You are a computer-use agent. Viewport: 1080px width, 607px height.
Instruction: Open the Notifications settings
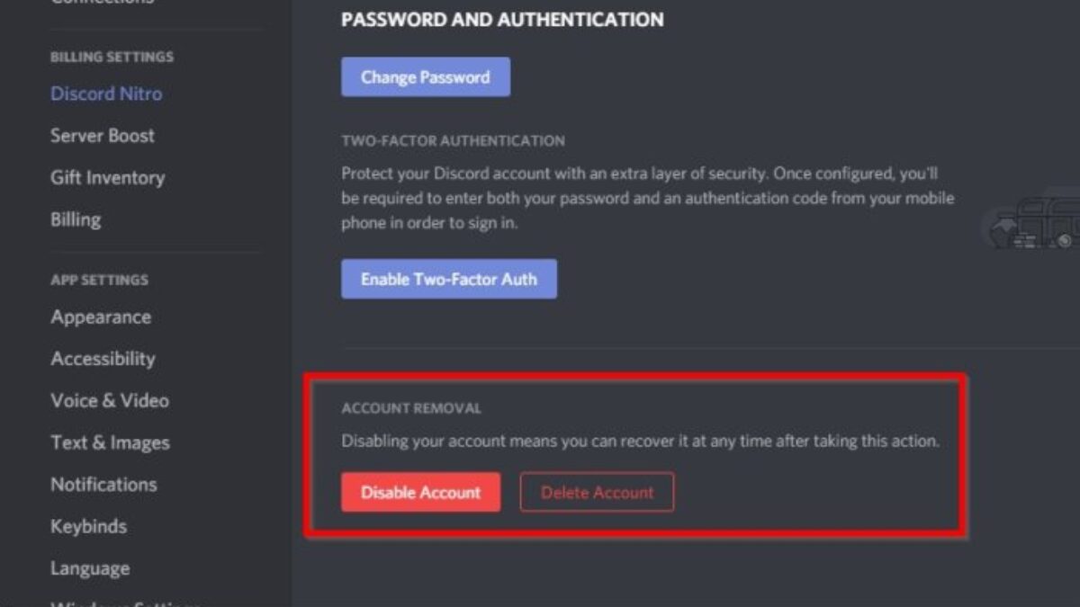[x=103, y=485]
